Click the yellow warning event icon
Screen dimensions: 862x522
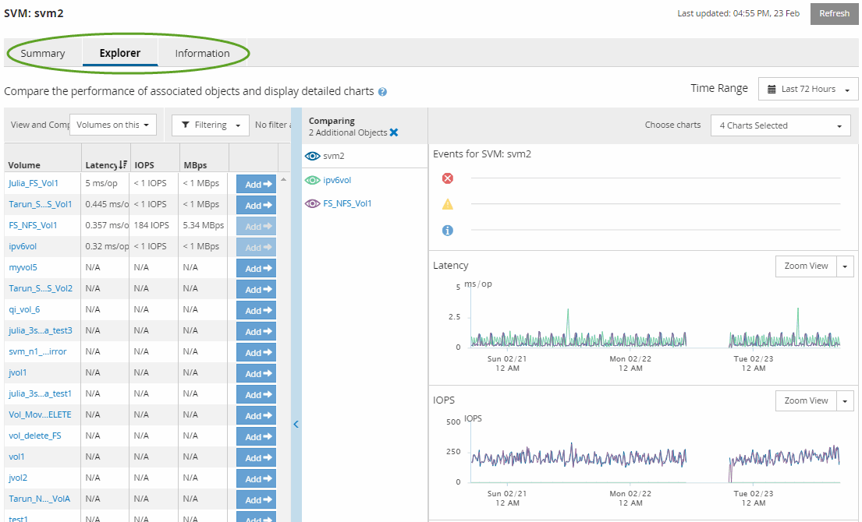448,204
